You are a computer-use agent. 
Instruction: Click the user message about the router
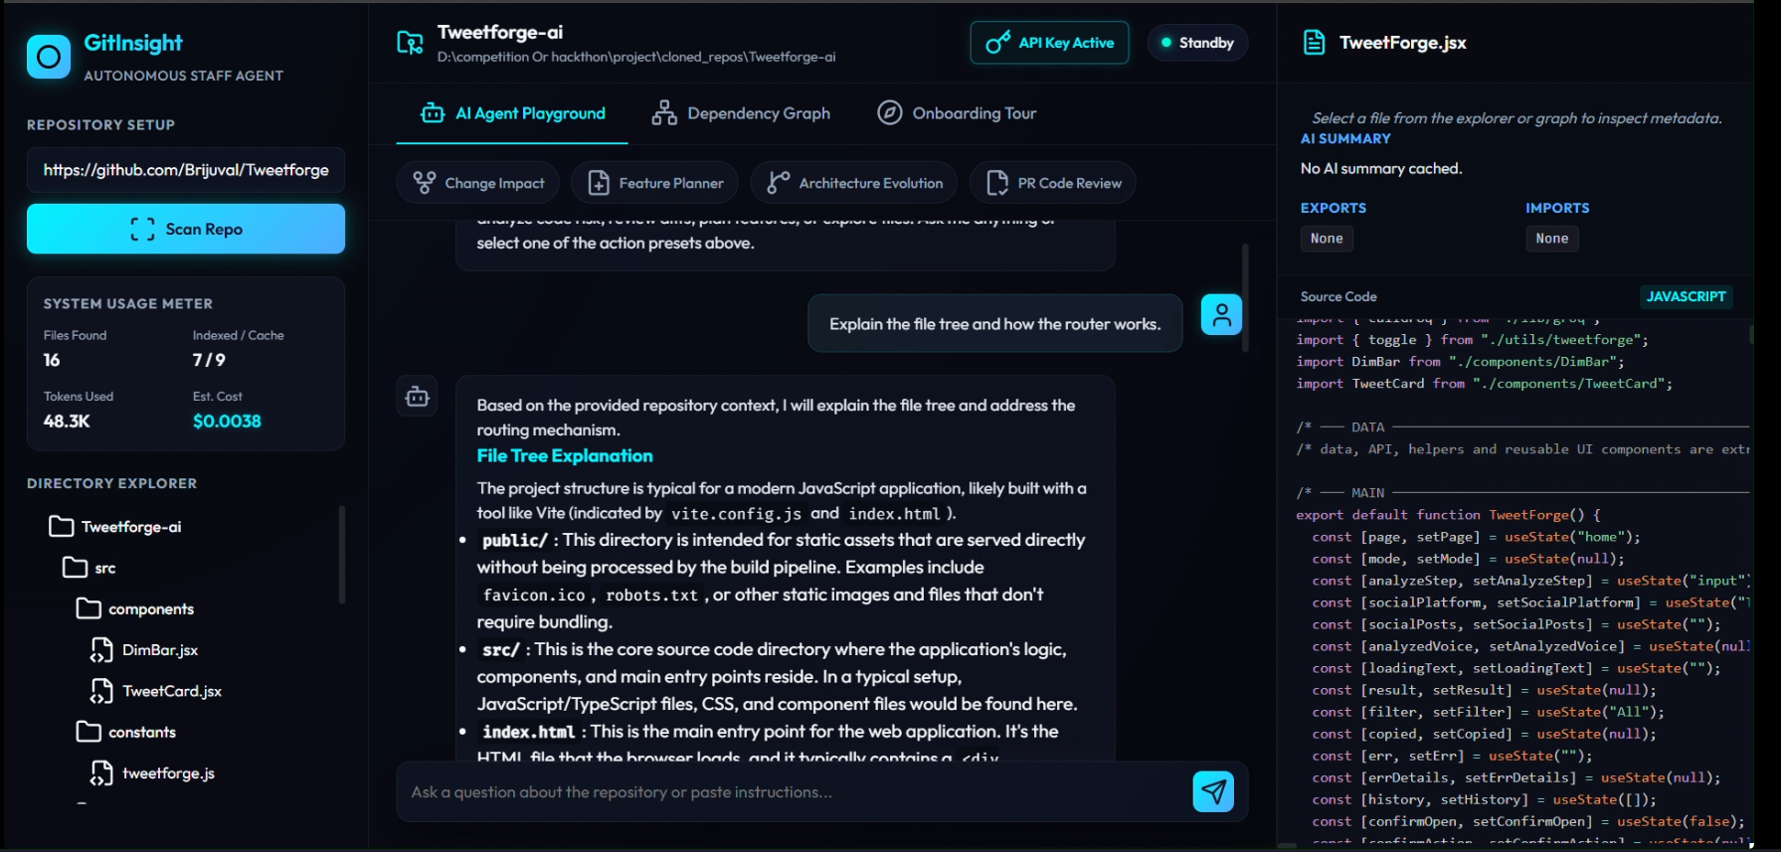994,324
